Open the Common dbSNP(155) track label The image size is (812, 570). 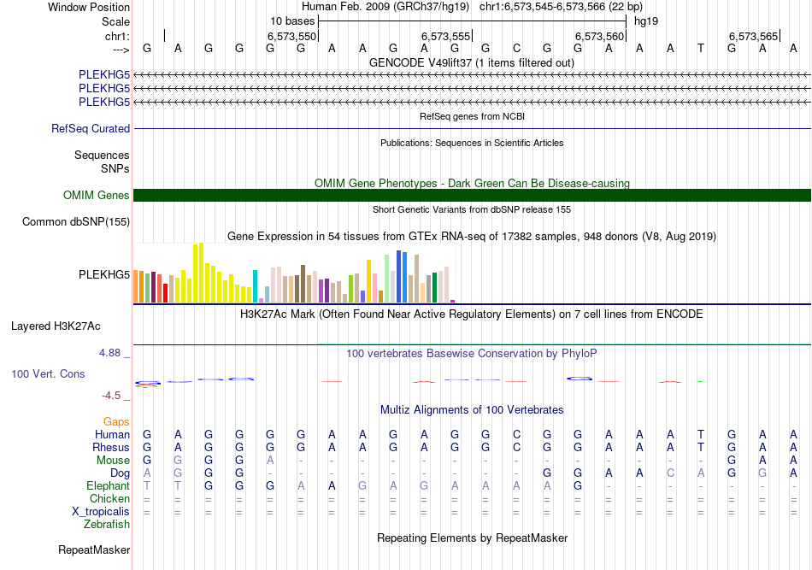(75, 221)
